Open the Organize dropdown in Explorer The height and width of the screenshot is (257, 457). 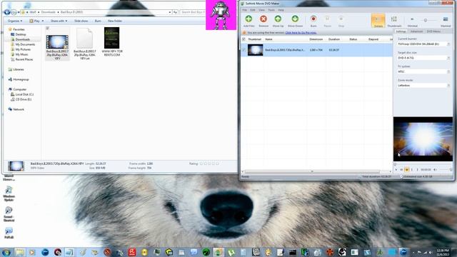15,21
